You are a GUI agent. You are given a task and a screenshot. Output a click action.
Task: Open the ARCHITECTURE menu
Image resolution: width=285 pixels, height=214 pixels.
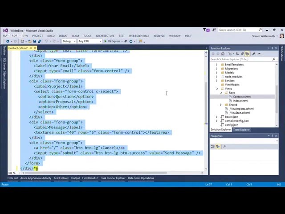105,36
